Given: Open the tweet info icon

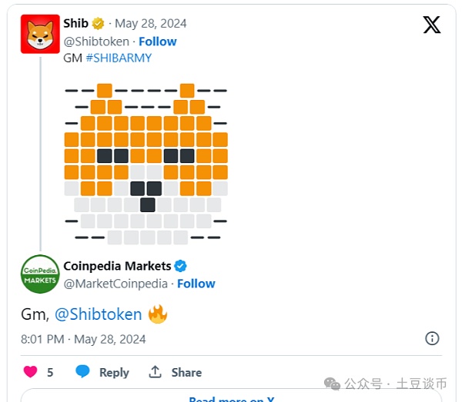Looking at the screenshot, I should [432, 338].
